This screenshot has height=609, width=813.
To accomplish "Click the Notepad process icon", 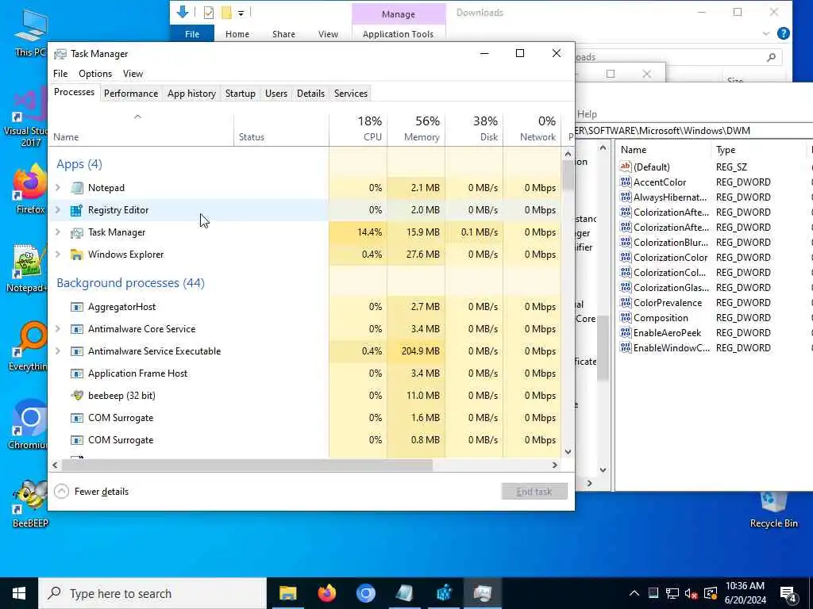I will [x=77, y=188].
